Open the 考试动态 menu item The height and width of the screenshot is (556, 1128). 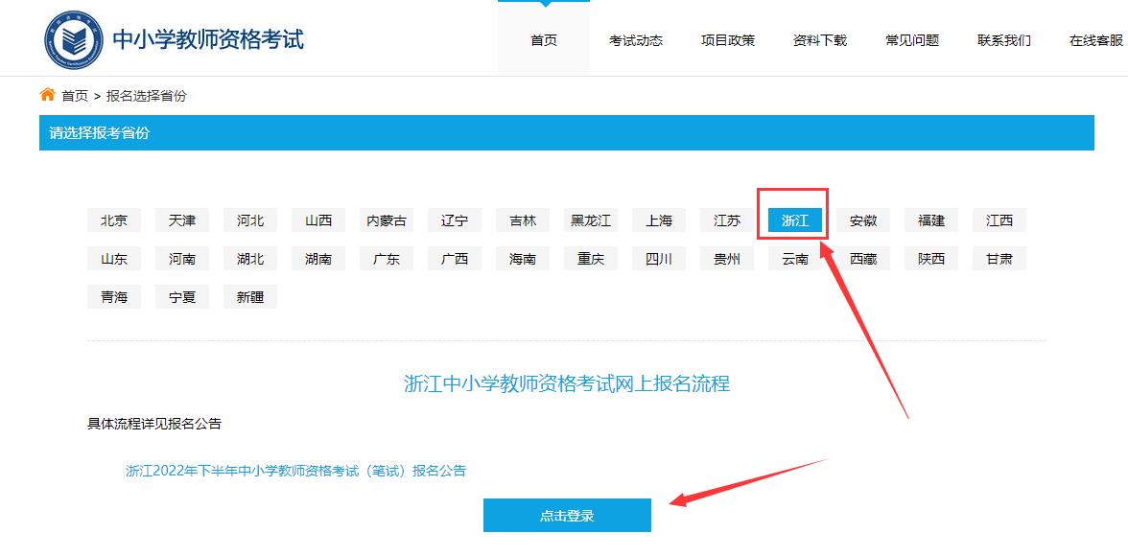634,39
